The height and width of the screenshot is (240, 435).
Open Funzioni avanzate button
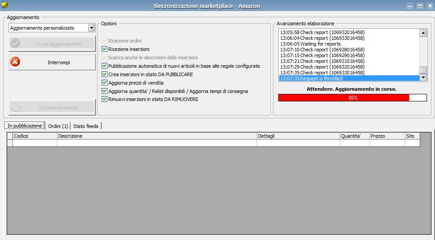click(x=52, y=108)
